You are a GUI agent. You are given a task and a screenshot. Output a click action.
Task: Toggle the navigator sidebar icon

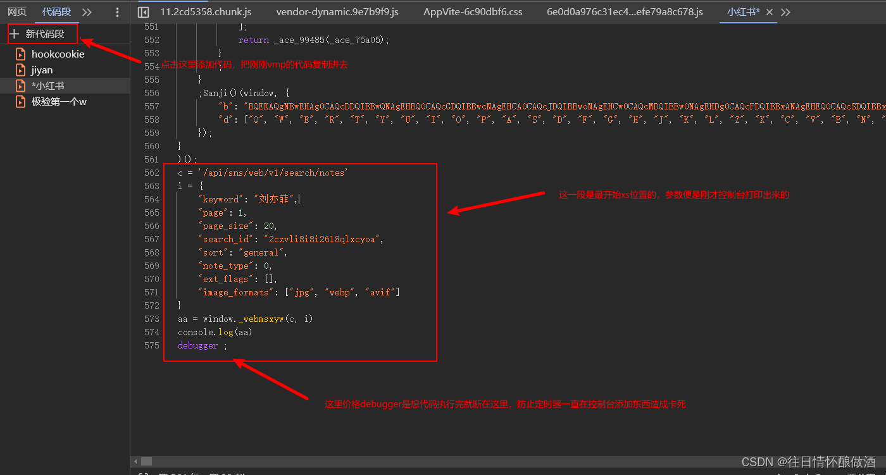pyautogui.click(x=144, y=12)
